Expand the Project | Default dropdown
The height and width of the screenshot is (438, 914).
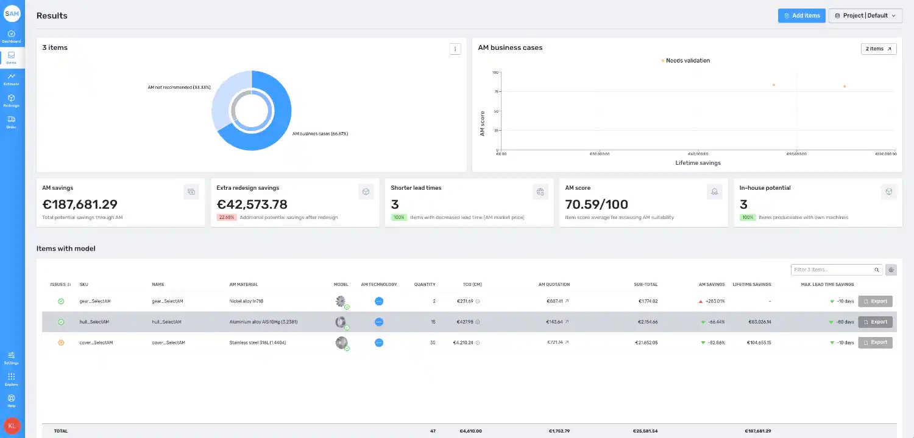tap(865, 16)
